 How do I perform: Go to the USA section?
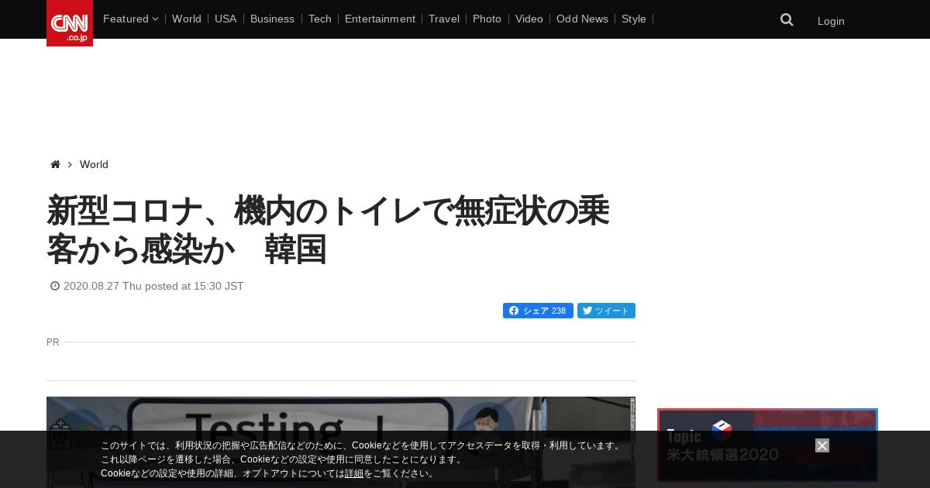[x=226, y=19]
